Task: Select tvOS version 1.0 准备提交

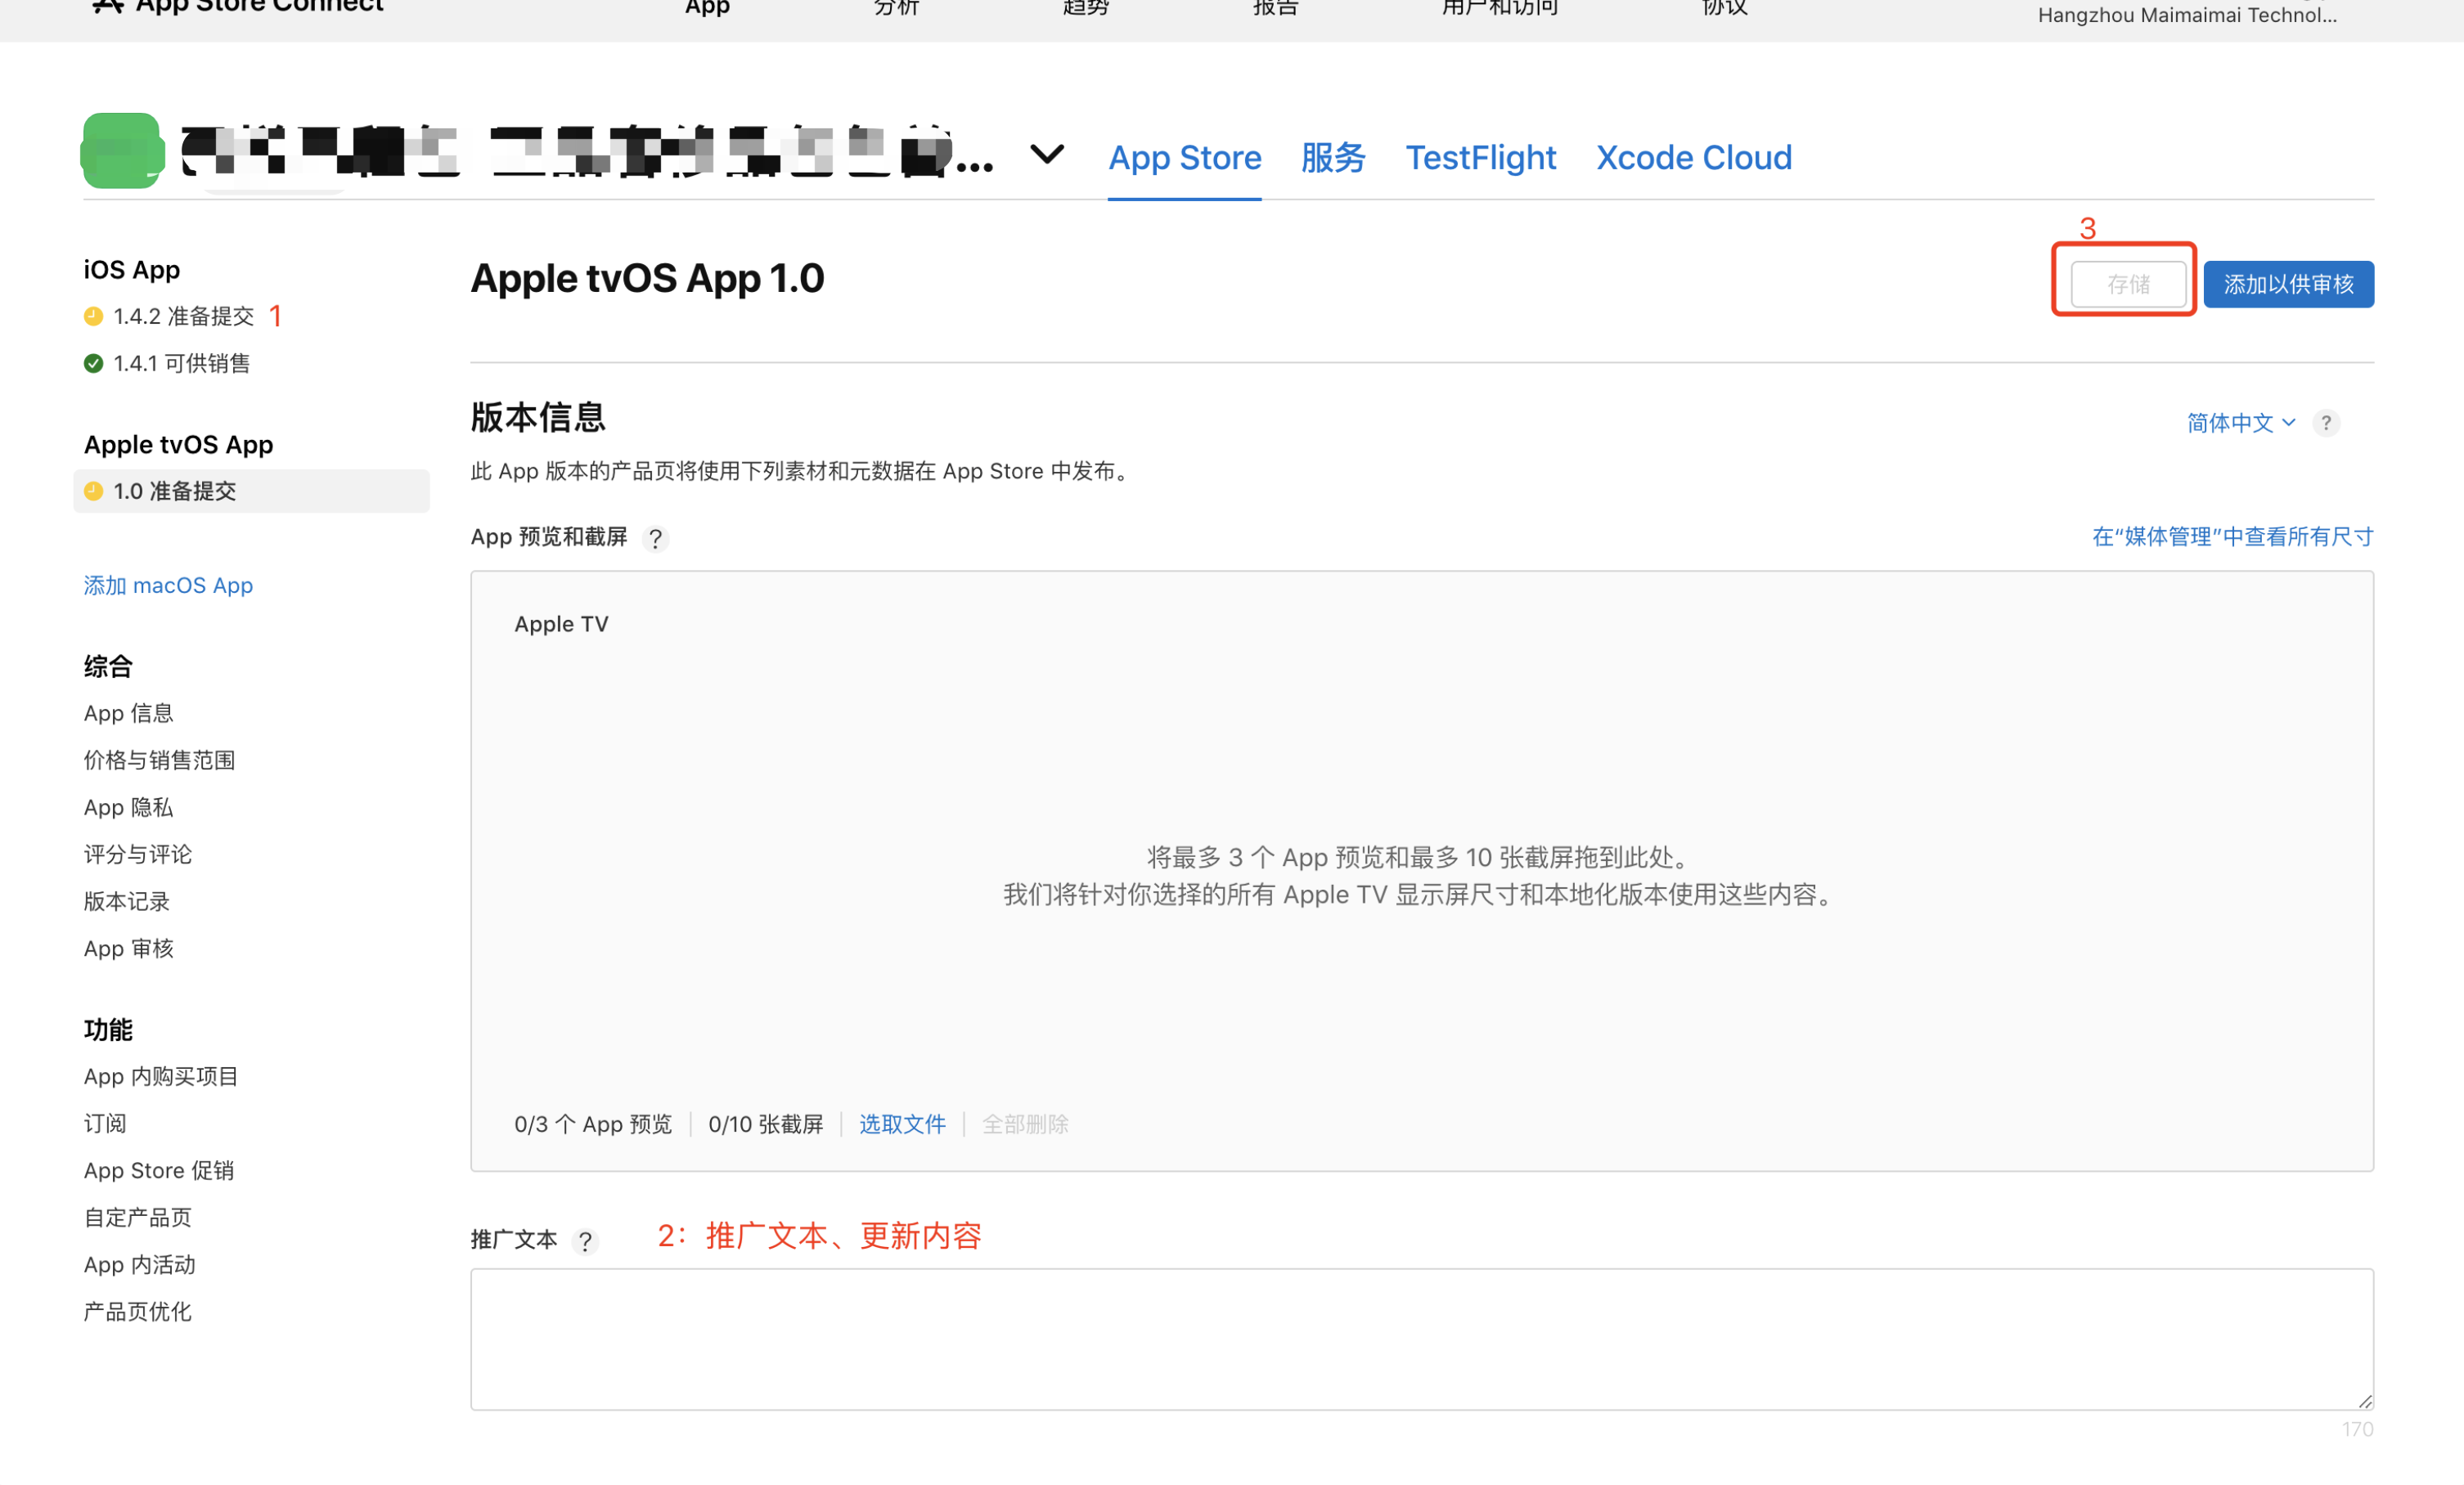Action: click(x=251, y=491)
